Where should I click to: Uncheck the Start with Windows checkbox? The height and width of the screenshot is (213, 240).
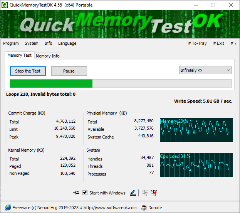tap(85, 193)
